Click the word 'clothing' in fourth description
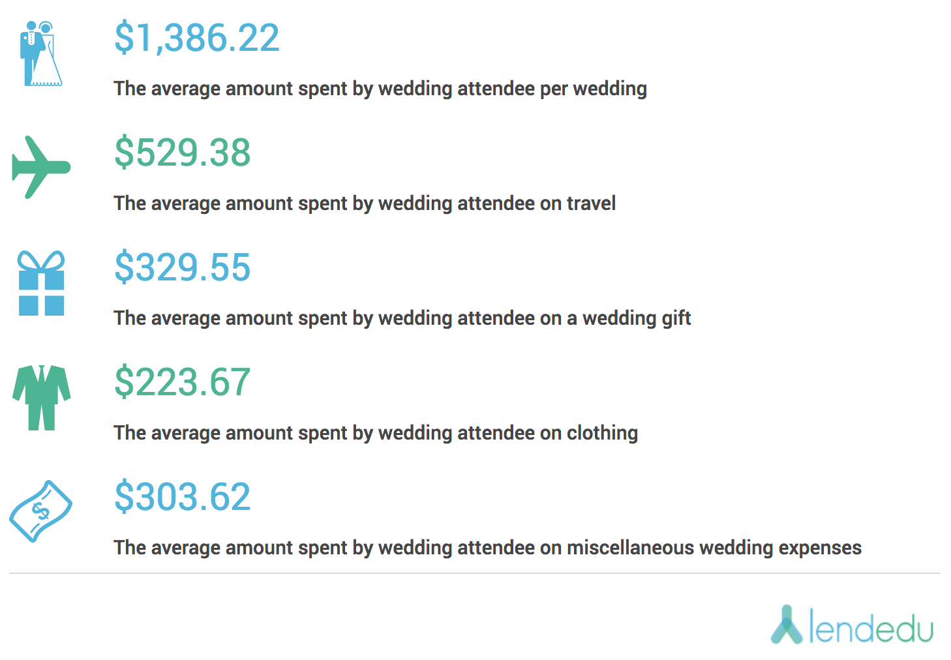Image resolution: width=951 pixels, height=660 pixels. click(x=602, y=433)
